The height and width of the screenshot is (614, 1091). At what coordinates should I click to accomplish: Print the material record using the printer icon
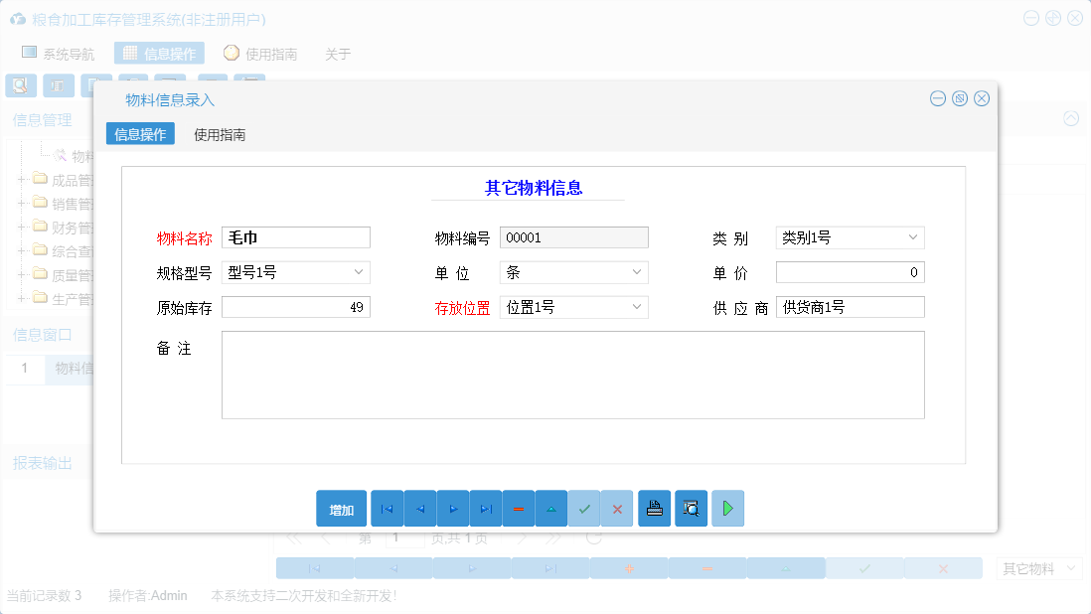coord(654,508)
